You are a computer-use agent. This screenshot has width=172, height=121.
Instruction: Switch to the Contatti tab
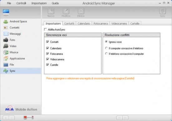(69, 24)
